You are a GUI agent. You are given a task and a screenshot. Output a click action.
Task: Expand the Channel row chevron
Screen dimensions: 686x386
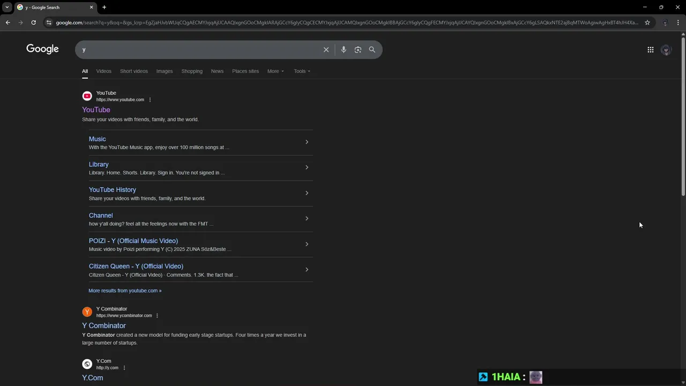coord(307,218)
